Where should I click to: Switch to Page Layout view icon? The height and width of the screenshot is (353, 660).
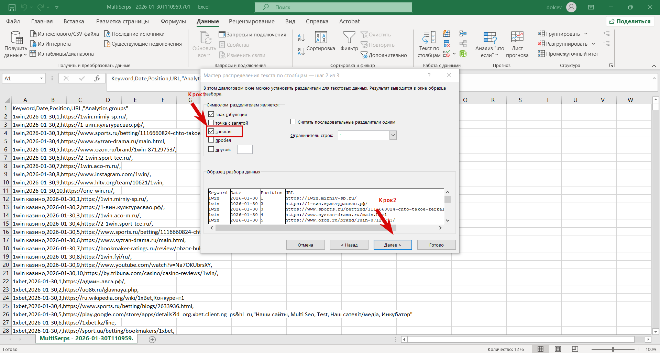click(558, 349)
